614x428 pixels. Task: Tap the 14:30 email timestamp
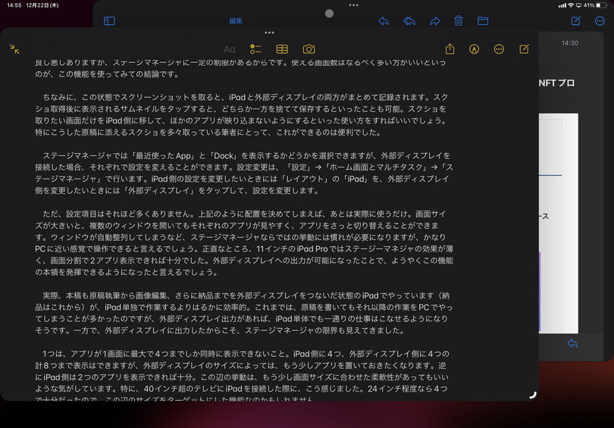coord(570,43)
